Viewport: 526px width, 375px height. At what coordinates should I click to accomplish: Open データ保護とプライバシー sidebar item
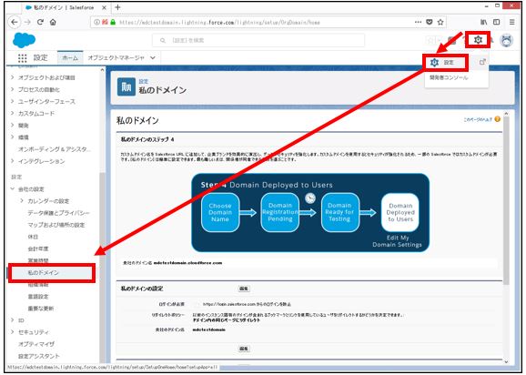[59, 213]
